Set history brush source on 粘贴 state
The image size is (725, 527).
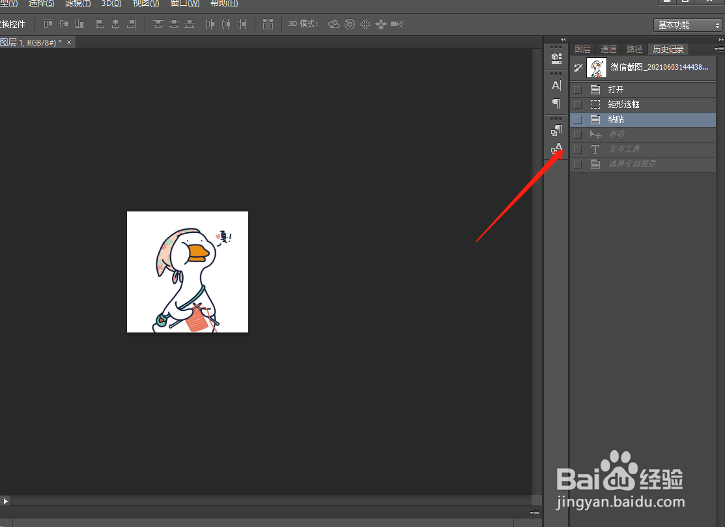[578, 120]
